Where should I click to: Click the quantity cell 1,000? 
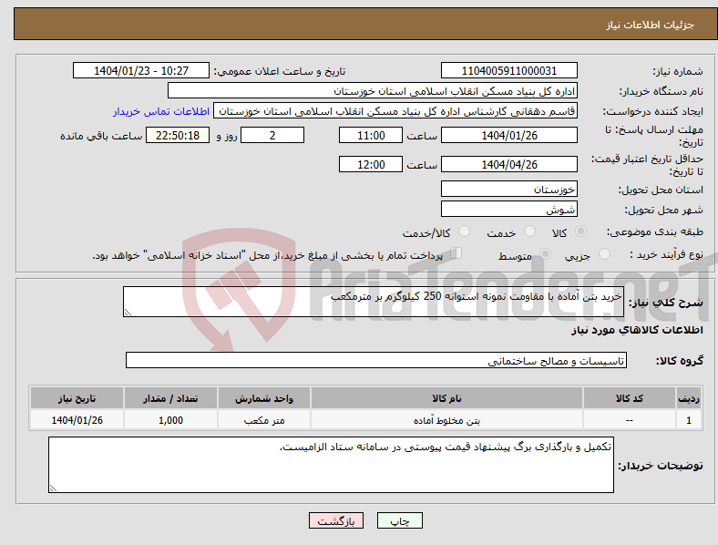pyautogui.click(x=170, y=420)
